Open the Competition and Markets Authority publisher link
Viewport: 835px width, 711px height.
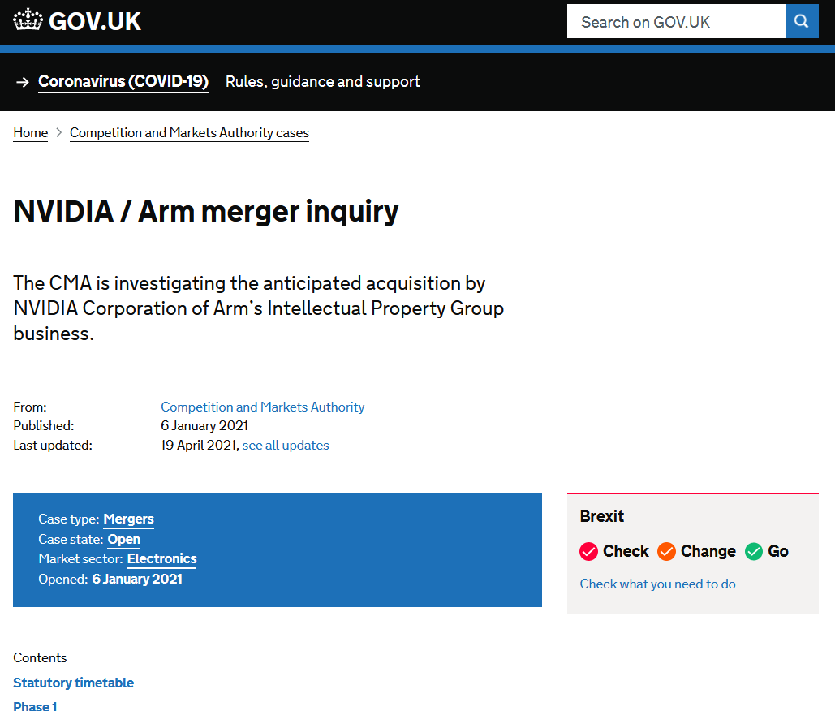click(x=262, y=407)
